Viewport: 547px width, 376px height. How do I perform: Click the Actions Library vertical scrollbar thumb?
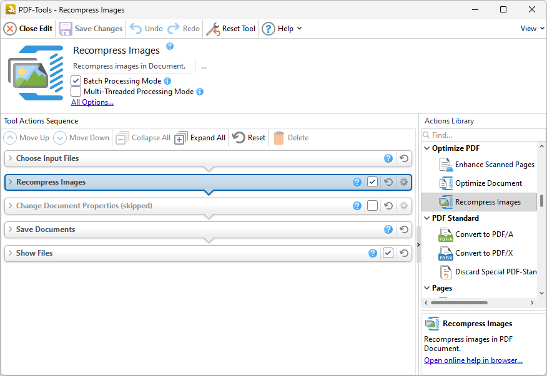pos(542,201)
